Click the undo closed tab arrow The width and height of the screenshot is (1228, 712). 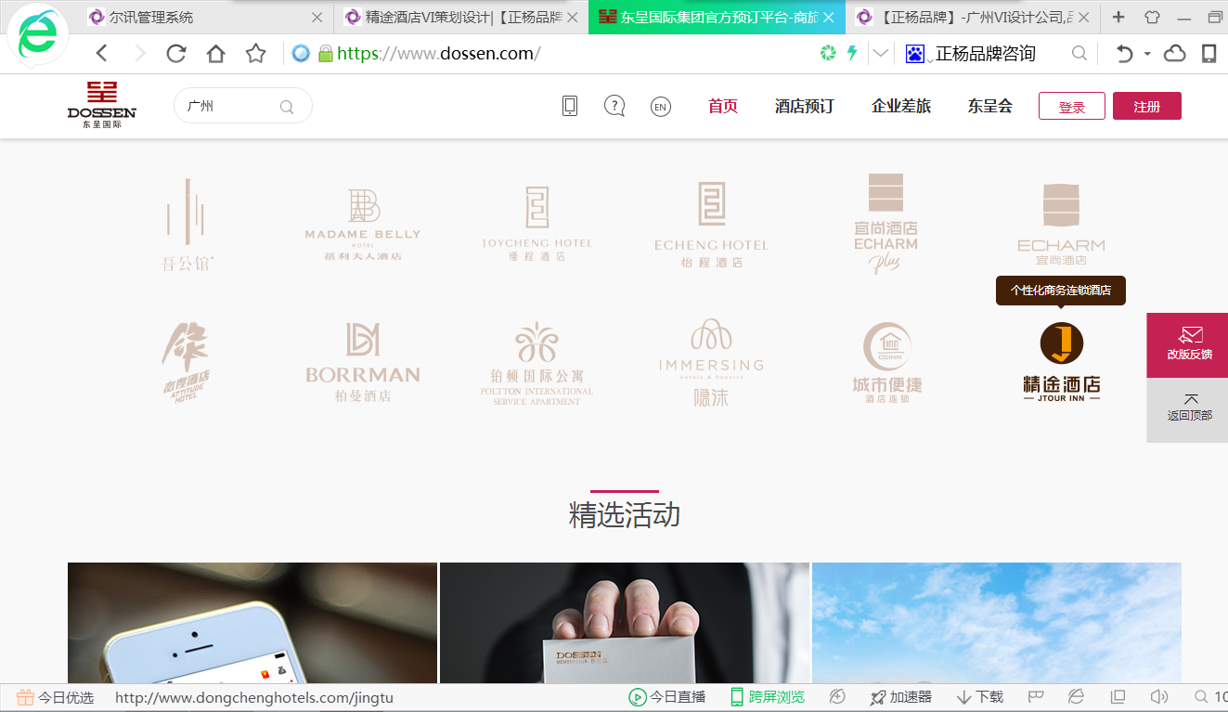(x=1124, y=54)
